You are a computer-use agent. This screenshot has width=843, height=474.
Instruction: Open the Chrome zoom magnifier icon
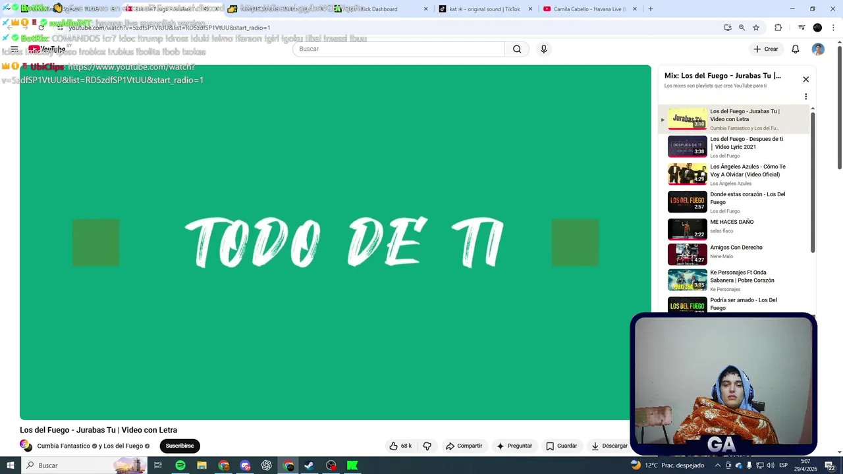click(742, 28)
